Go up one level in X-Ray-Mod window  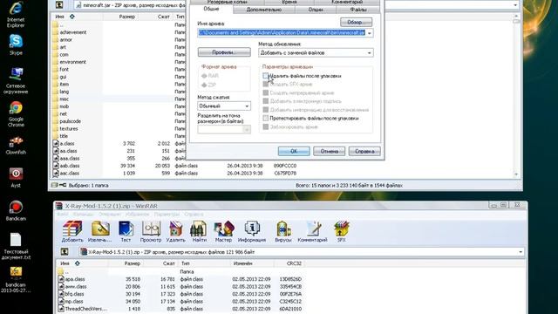[x=65, y=252]
